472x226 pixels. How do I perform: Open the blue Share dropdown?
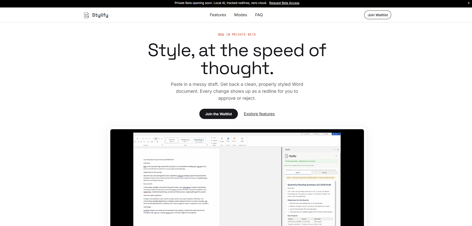(336, 134)
